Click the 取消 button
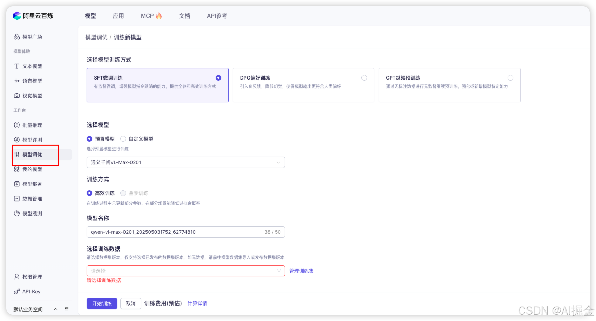596x321 pixels. click(x=131, y=303)
